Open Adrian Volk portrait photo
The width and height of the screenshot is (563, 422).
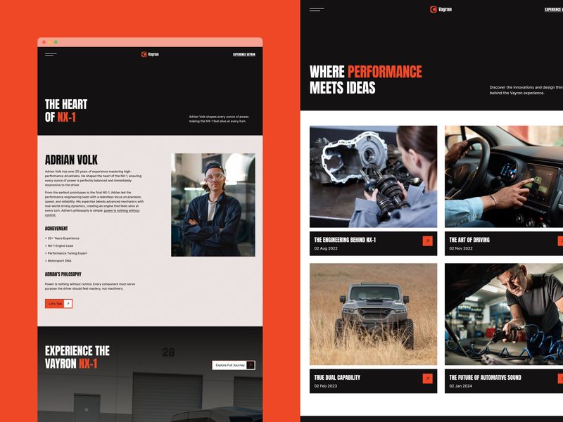(213, 205)
